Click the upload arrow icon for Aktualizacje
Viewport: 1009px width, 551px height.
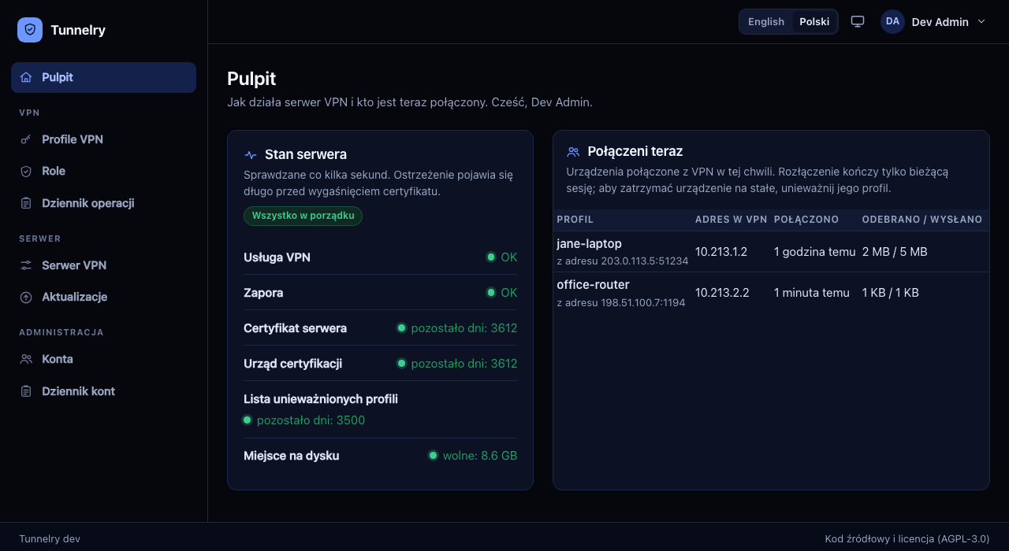click(x=26, y=297)
